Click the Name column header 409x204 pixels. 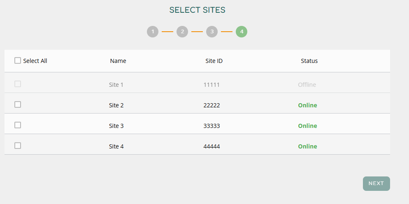(118, 61)
